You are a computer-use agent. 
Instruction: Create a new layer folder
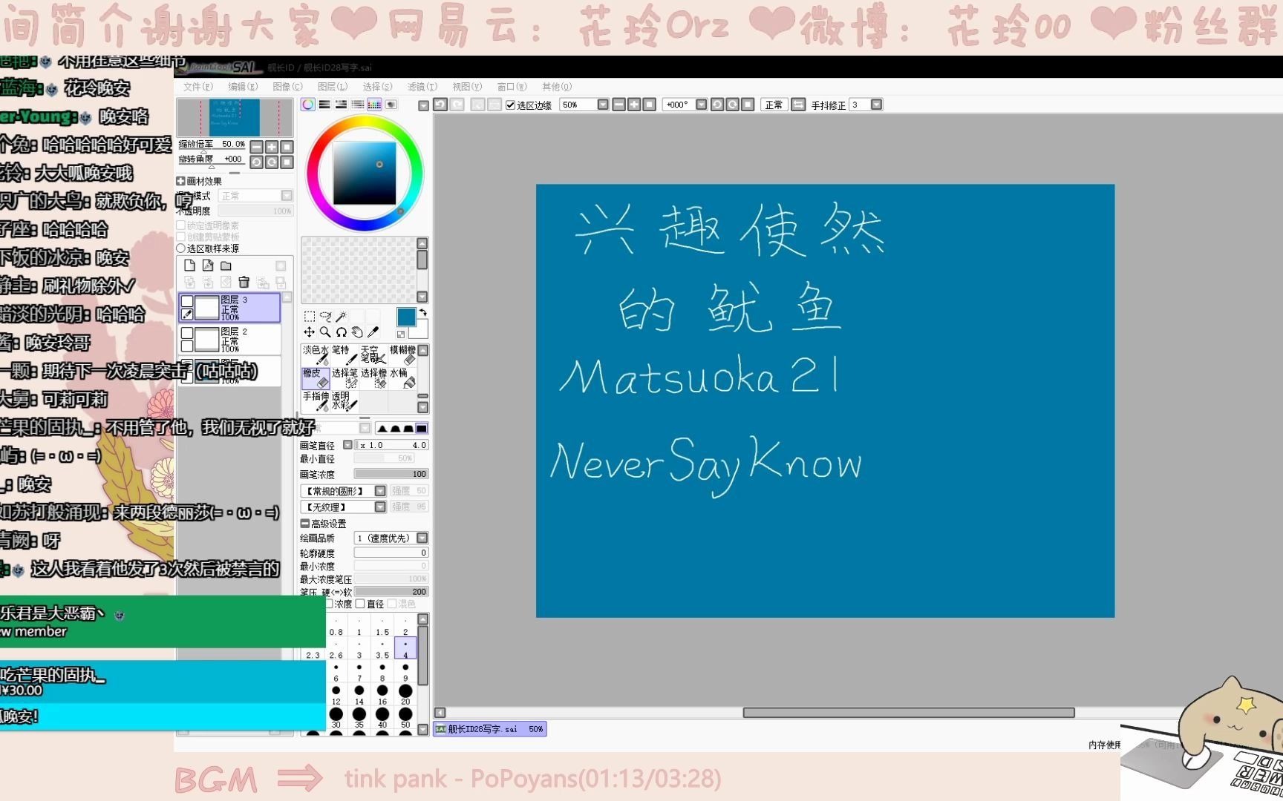click(x=226, y=266)
